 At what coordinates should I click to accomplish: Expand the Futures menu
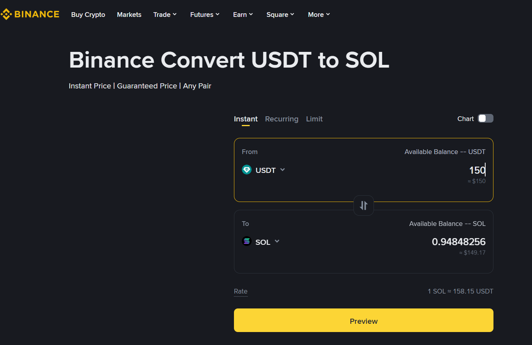pos(204,15)
